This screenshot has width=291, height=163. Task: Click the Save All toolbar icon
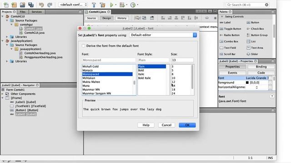point(31,5)
